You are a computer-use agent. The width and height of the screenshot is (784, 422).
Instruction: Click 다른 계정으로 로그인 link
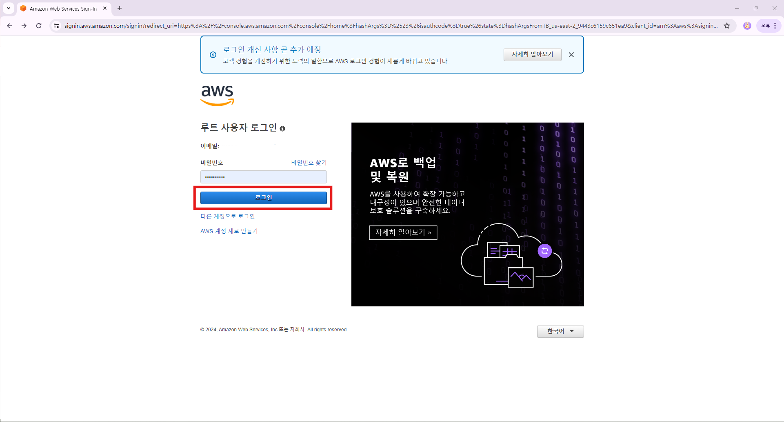(228, 216)
